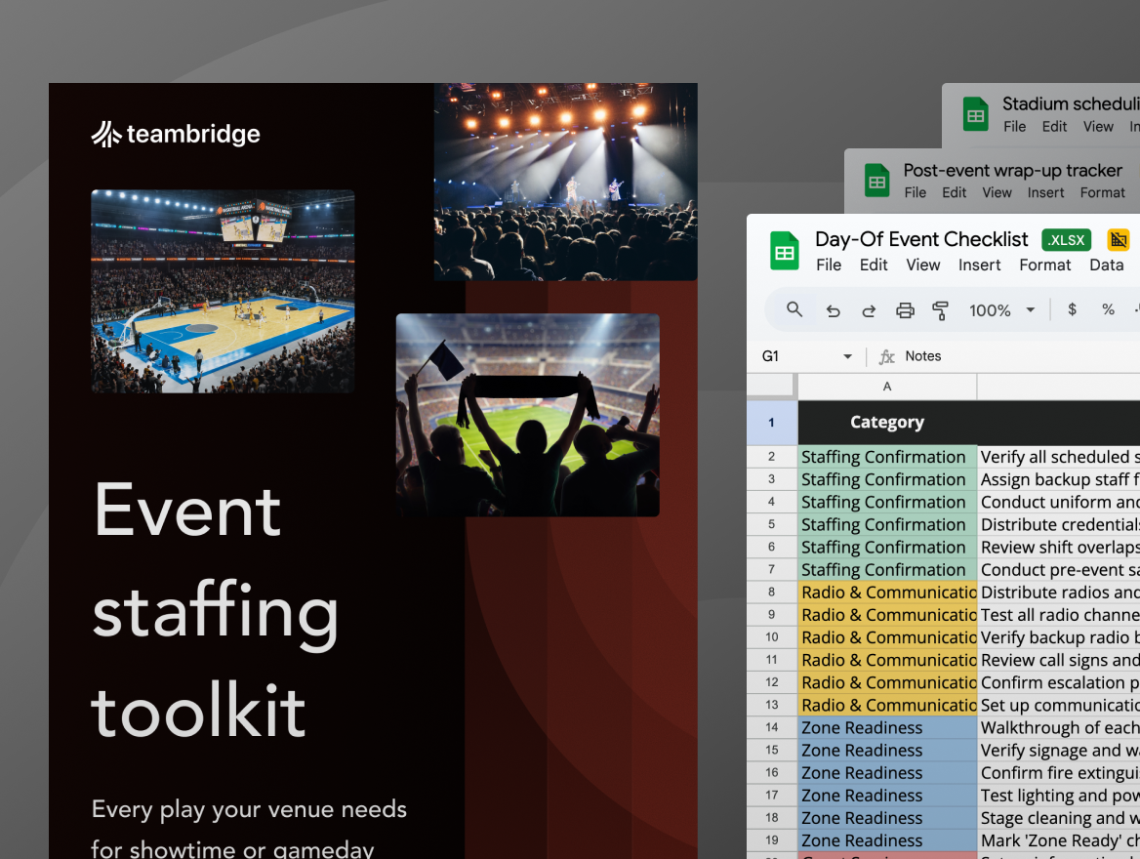Select the 'Review shift overlaps' cell

pyautogui.click(x=1059, y=547)
